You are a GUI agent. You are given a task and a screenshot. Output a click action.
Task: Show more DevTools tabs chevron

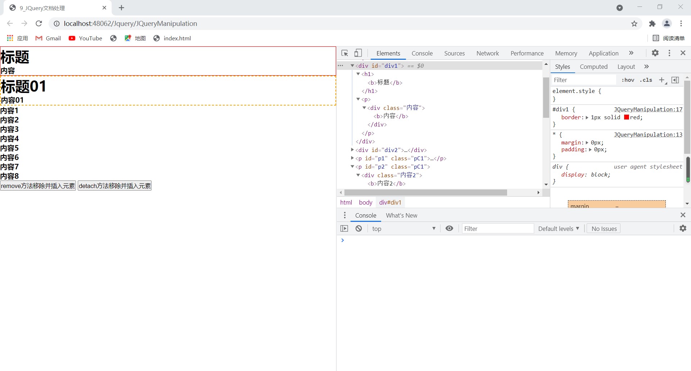tap(631, 53)
